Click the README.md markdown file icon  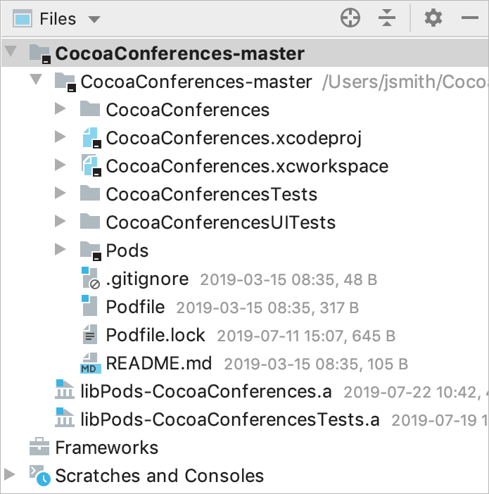click(x=89, y=363)
